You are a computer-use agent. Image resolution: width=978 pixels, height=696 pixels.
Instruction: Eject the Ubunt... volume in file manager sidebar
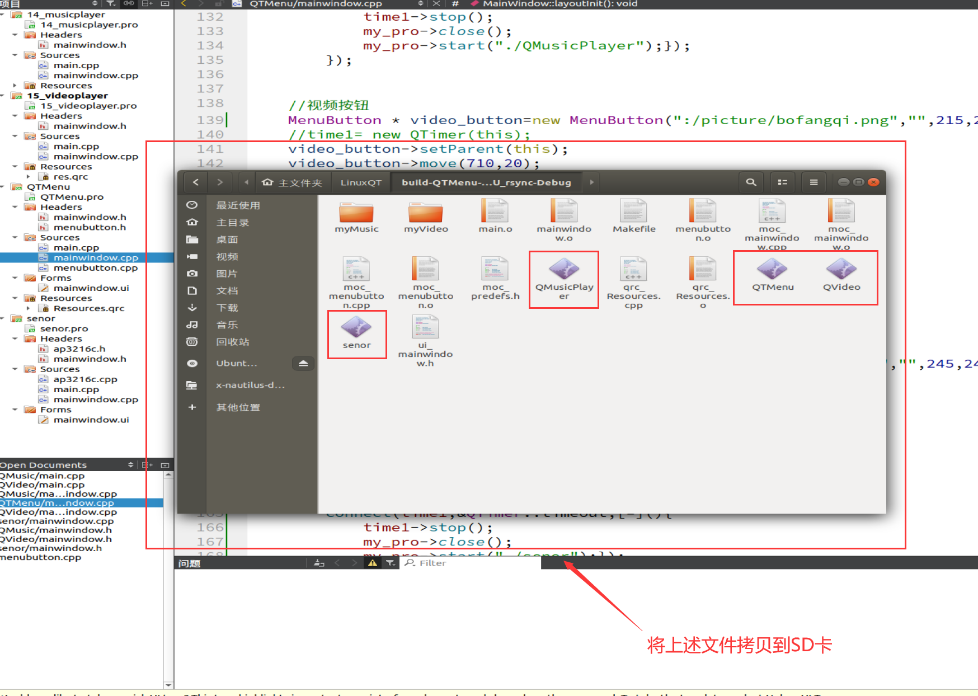[303, 363]
